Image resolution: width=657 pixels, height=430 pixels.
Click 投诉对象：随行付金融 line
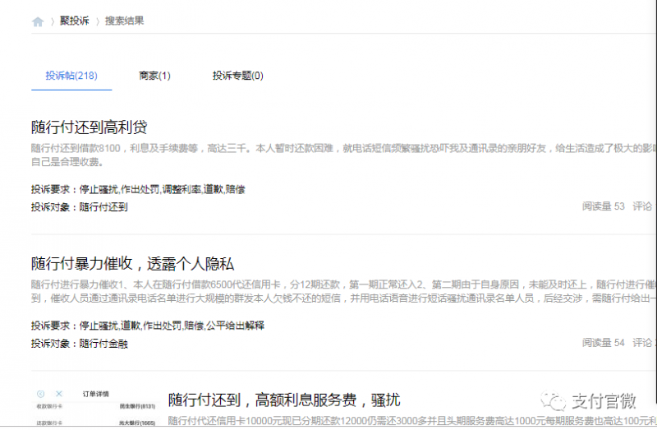[79, 344]
